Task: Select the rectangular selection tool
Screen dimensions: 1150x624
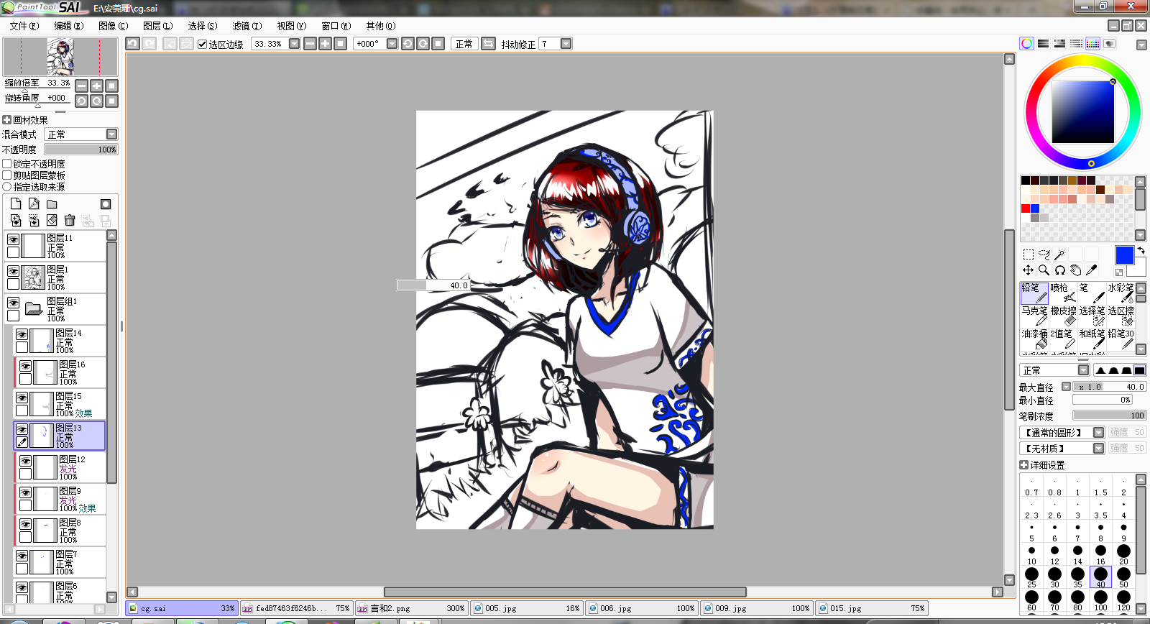Action: tap(1029, 254)
